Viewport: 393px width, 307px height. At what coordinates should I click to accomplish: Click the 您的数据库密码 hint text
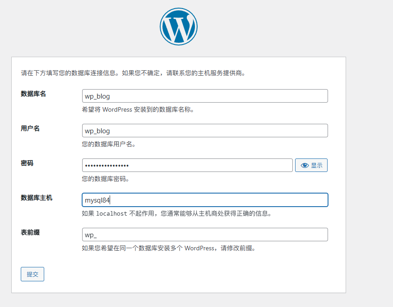point(106,179)
